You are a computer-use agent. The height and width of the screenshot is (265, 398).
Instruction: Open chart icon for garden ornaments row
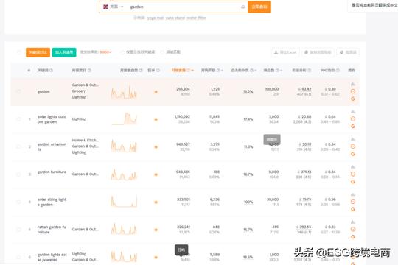click(353, 139)
